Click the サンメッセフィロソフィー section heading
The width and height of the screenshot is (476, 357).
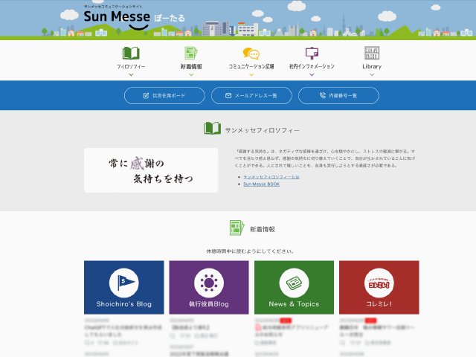pyautogui.click(x=263, y=130)
